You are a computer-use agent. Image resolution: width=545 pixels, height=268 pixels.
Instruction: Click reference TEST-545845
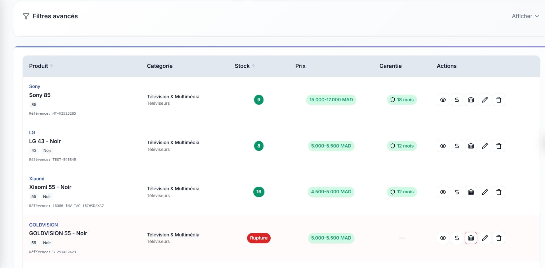coord(64,160)
